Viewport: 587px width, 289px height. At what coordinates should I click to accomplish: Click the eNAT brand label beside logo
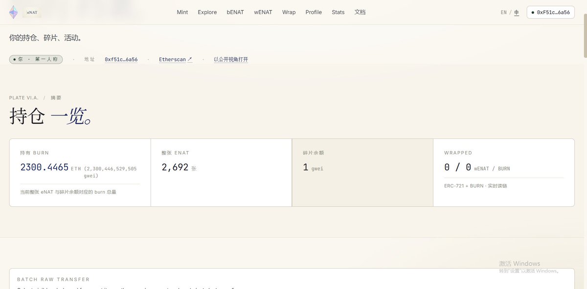point(32,12)
